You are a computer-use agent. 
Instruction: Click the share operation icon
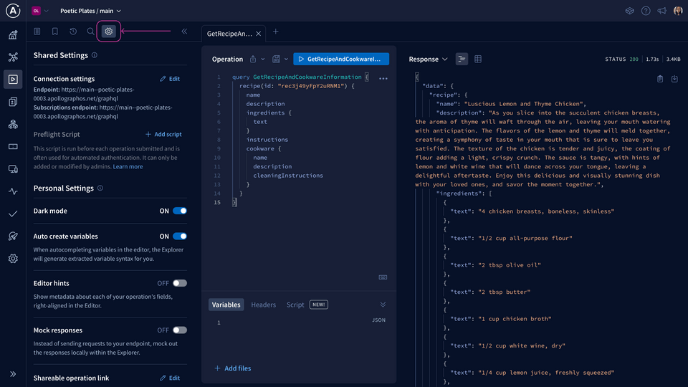tap(253, 59)
